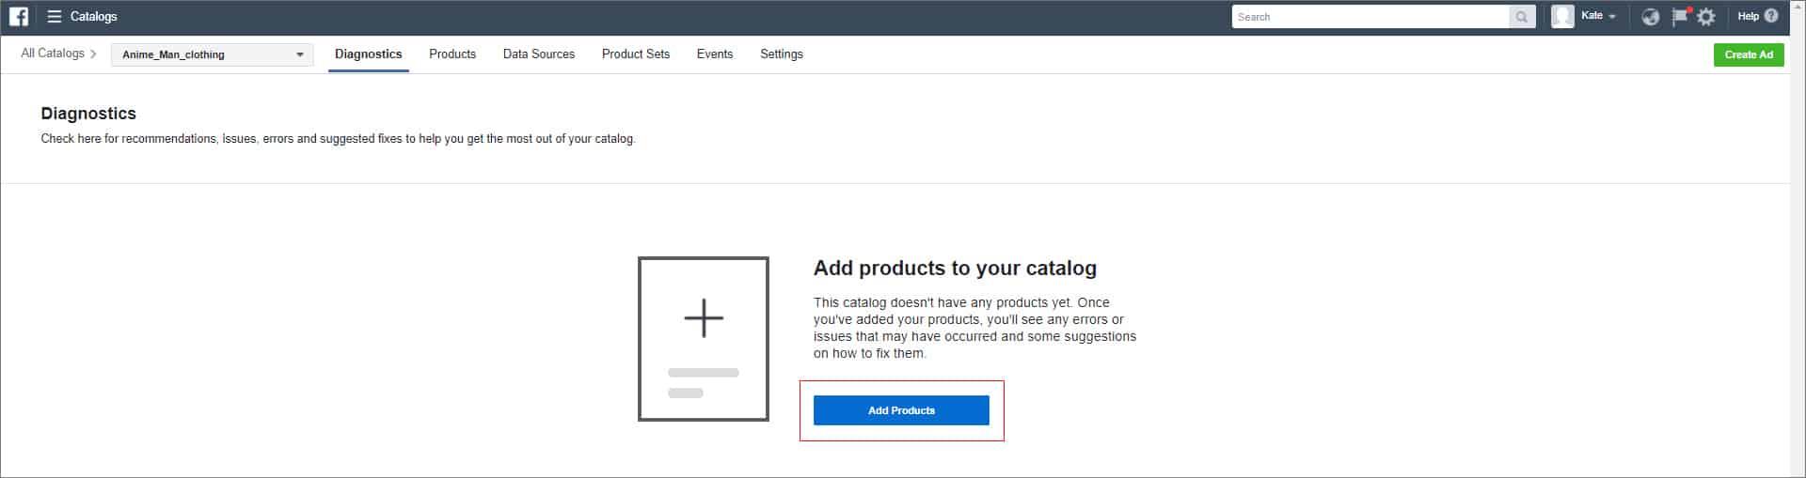1806x478 pixels.
Task: Switch to the Events tab
Action: click(x=715, y=54)
